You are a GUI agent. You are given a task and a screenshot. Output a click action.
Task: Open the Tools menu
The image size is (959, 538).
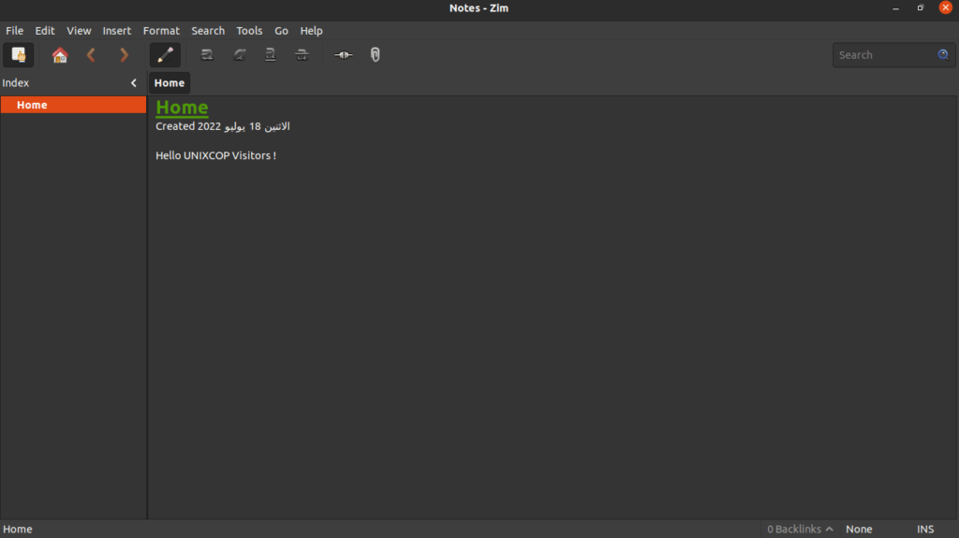(x=249, y=31)
